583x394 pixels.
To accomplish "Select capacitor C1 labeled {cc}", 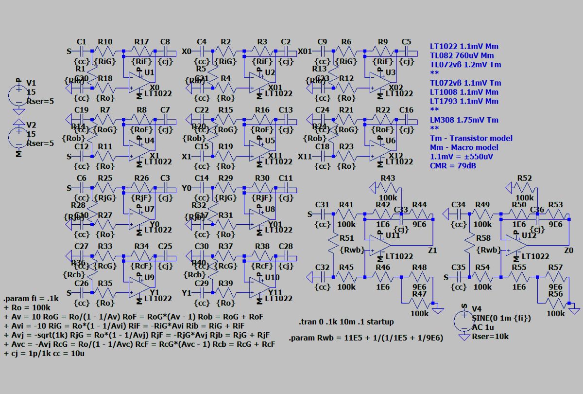I will coord(81,50).
